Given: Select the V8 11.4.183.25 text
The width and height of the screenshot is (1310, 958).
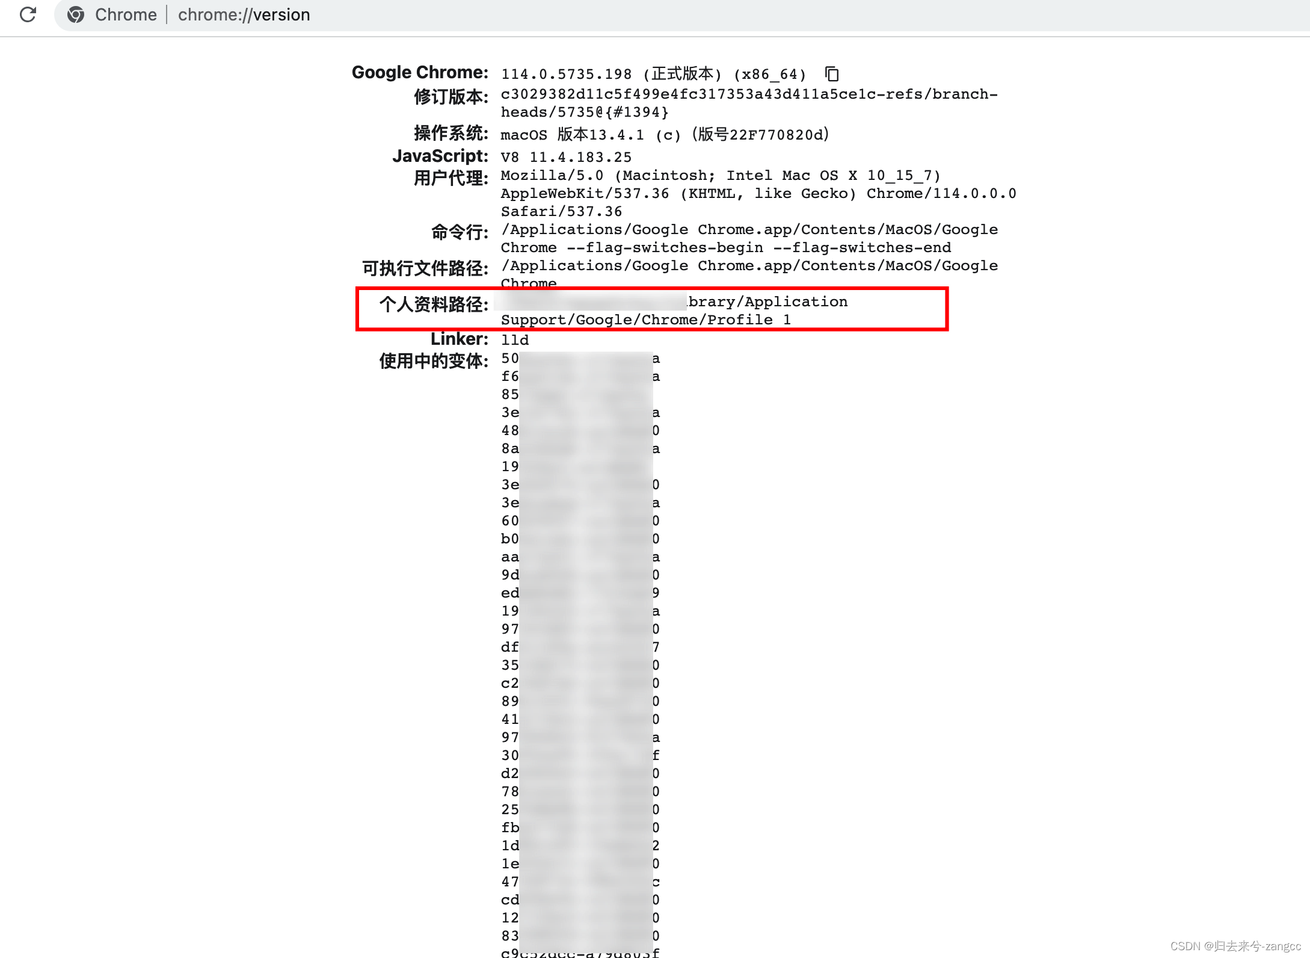Looking at the screenshot, I should pos(567,157).
